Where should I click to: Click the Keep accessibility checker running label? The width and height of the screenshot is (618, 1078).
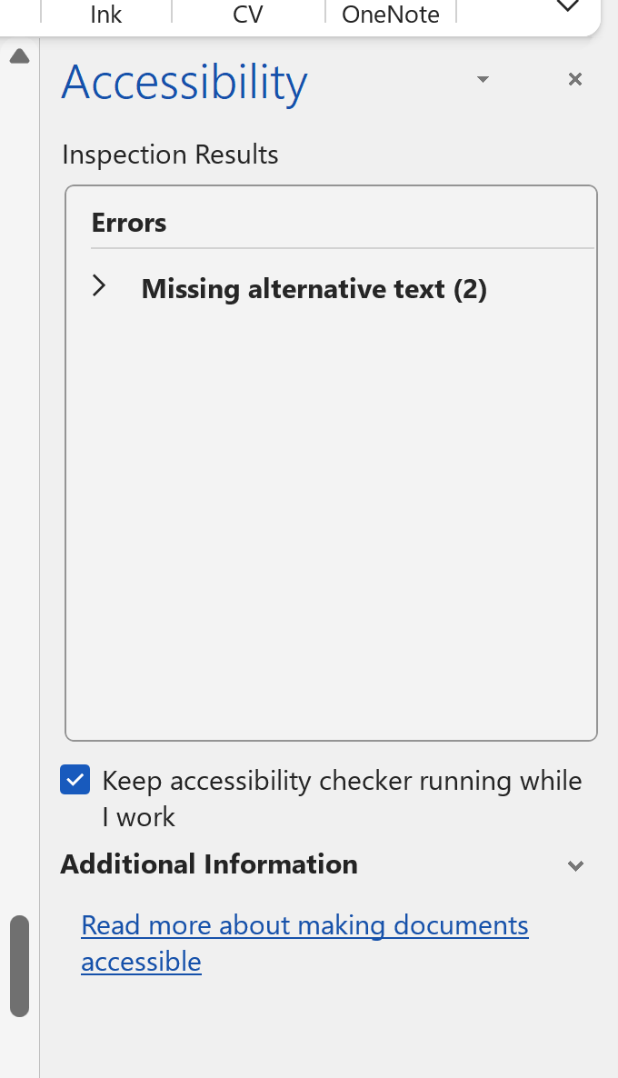pyautogui.click(x=342, y=782)
